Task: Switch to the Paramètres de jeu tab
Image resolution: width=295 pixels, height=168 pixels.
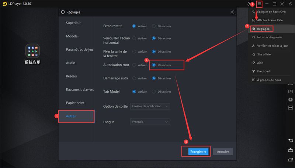Action: click(x=79, y=50)
